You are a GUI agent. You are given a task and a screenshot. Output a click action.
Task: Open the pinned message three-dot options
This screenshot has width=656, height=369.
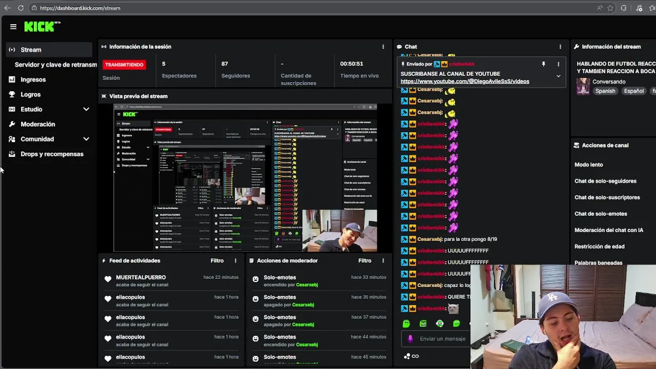pos(558,64)
